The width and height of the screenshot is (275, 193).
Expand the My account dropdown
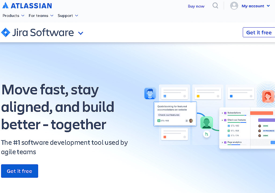click(256, 6)
